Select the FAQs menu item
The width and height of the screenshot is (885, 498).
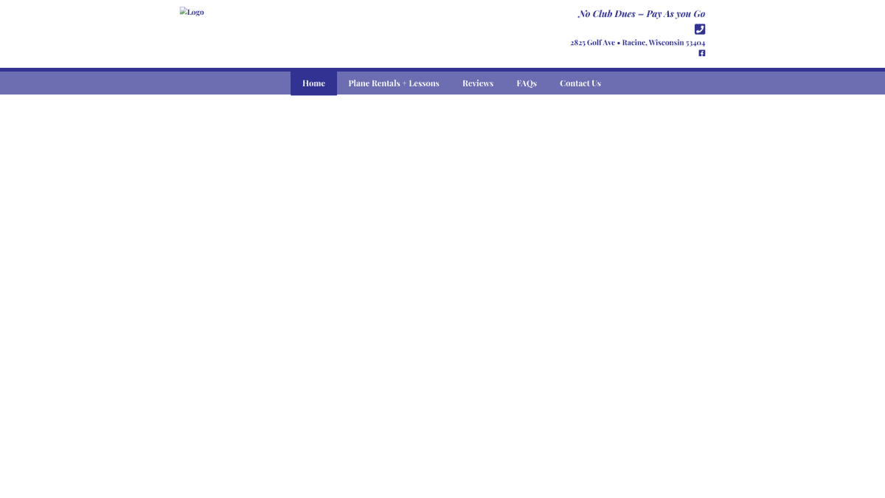tap(527, 83)
